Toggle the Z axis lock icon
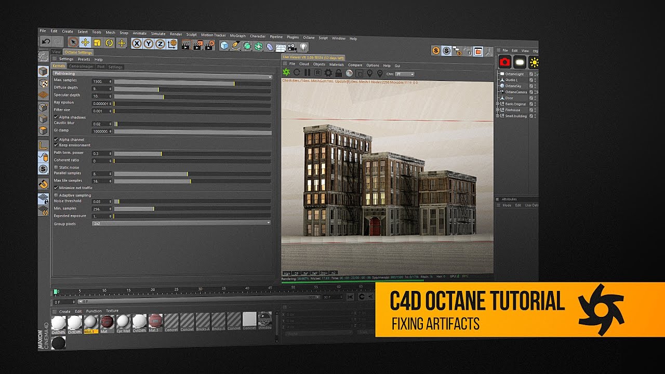Image resolution: width=665 pixels, height=374 pixels. [x=161, y=44]
